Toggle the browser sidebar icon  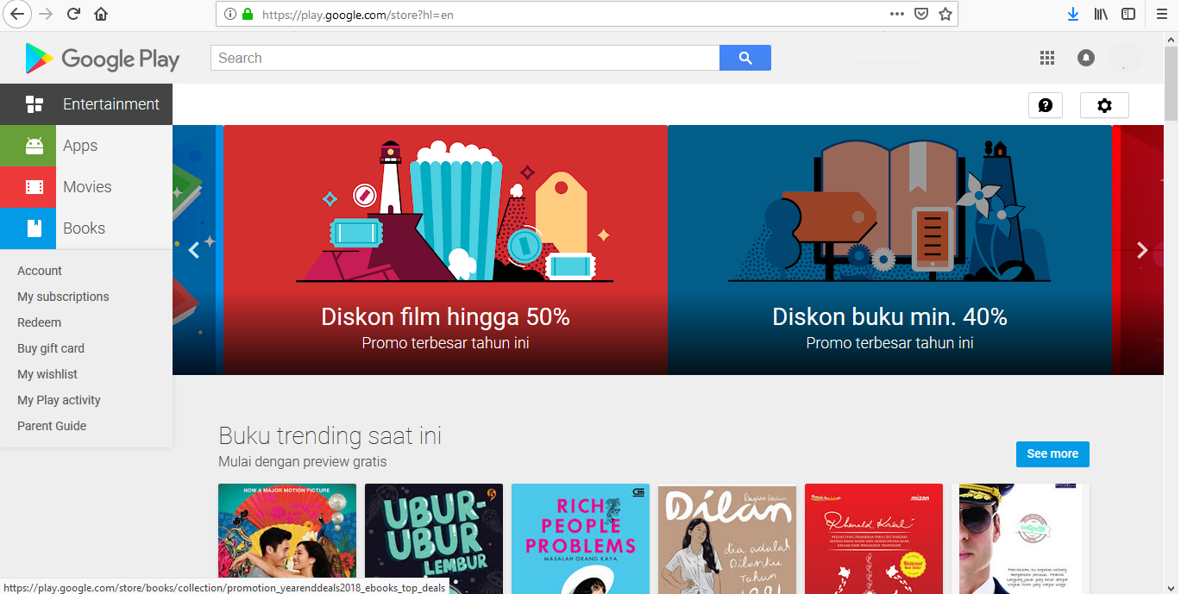tap(1128, 14)
